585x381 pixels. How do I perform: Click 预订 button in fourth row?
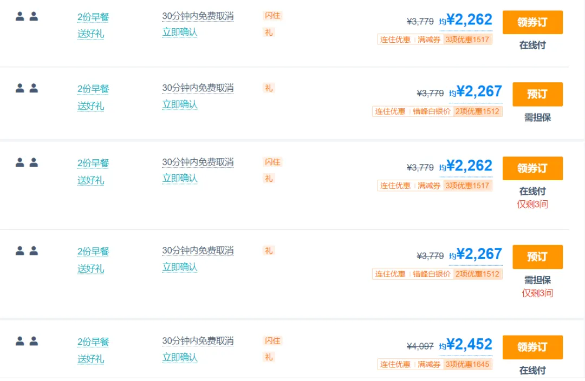pyautogui.click(x=537, y=257)
